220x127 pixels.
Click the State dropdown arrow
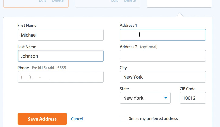click(x=166, y=98)
